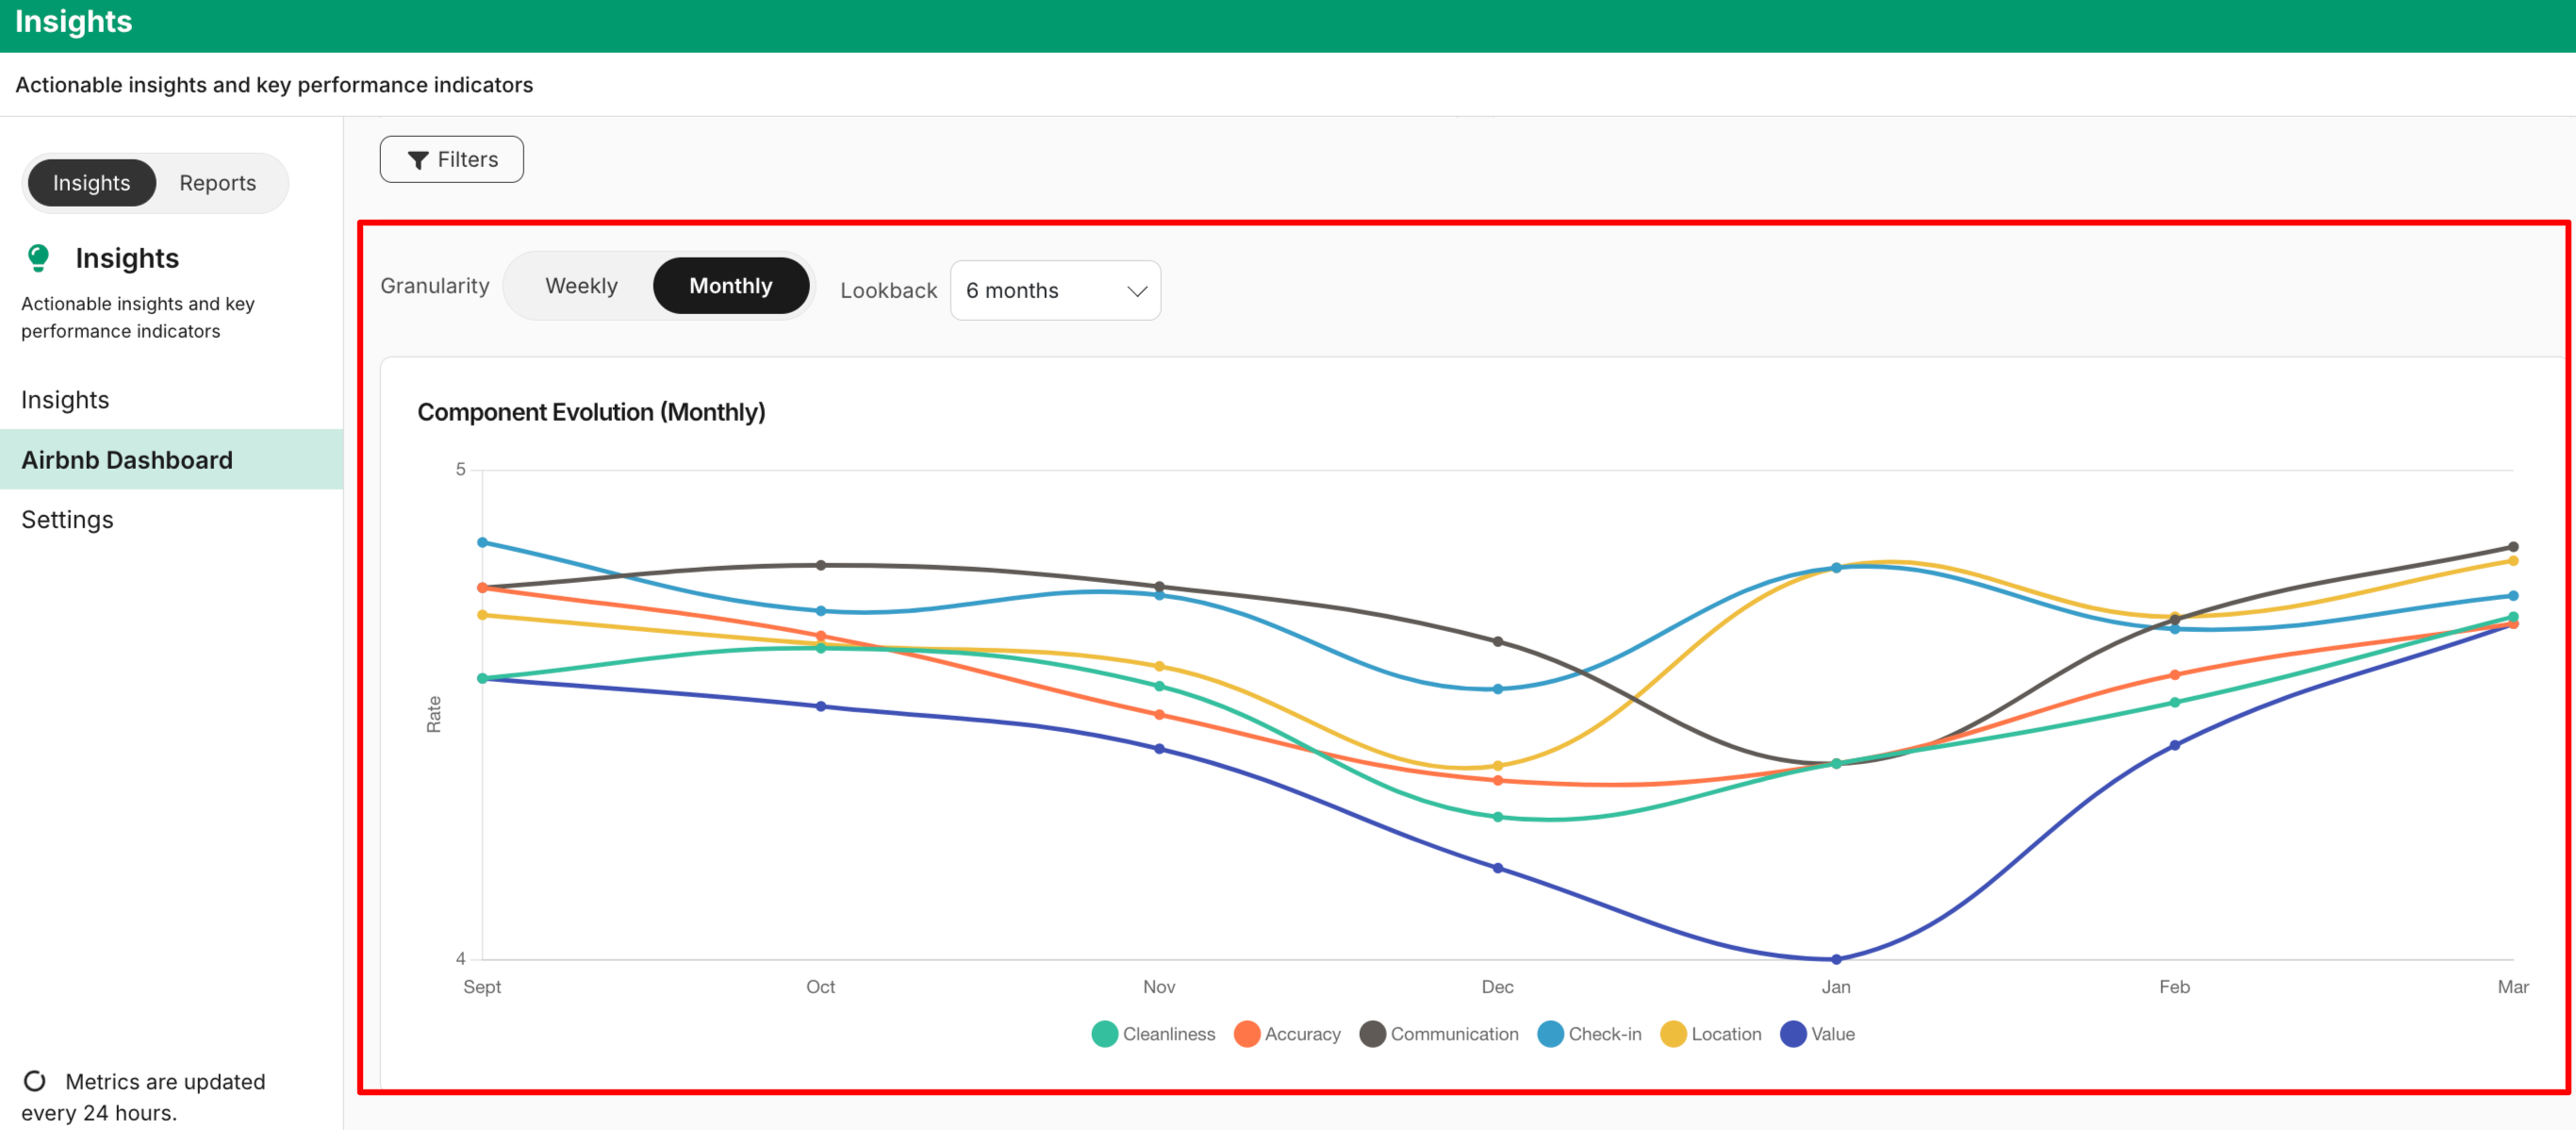This screenshot has height=1130, width=2576.
Task: Click the Value data point at Jan
Action: pyautogui.click(x=1836, y=959)
